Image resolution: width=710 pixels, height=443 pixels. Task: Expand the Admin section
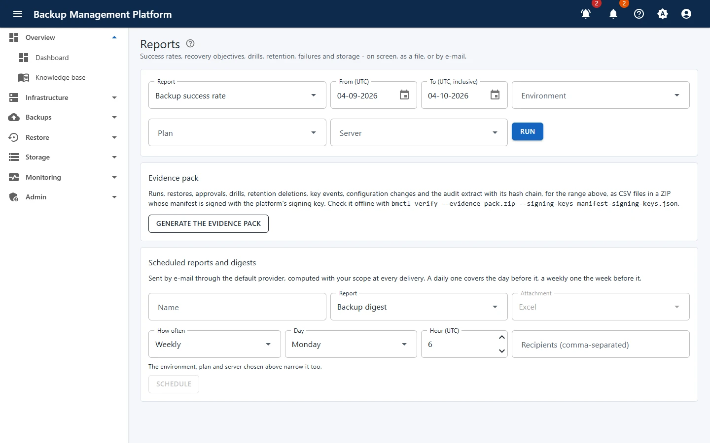tap(114, 197)
